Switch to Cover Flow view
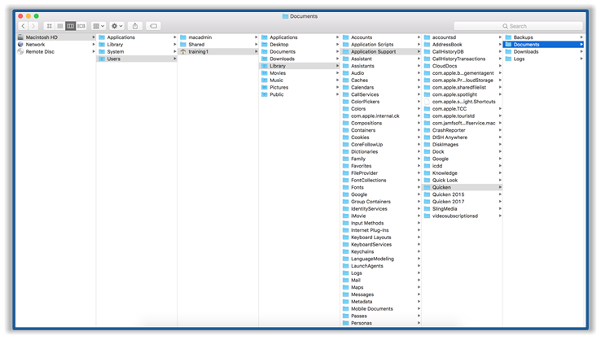The width and height of the screenshot is (601, 340). pyautogui.click(x=81, y=26)
